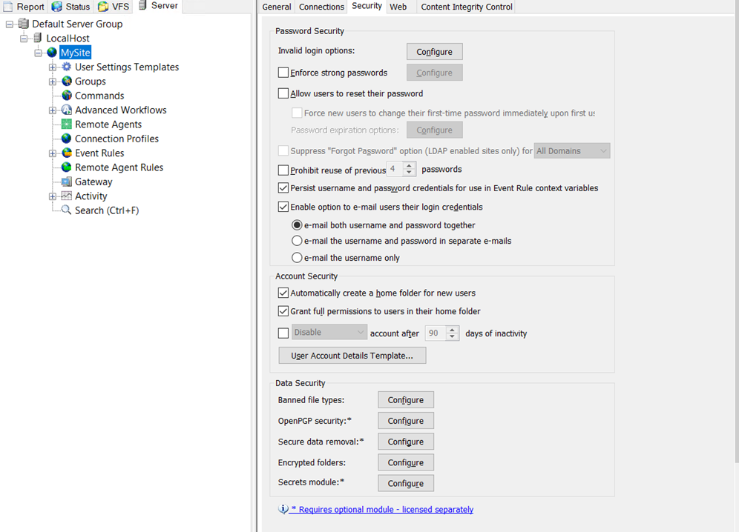Click the info icon beside module note
The image size is (739, 532).
pos(283,510)
